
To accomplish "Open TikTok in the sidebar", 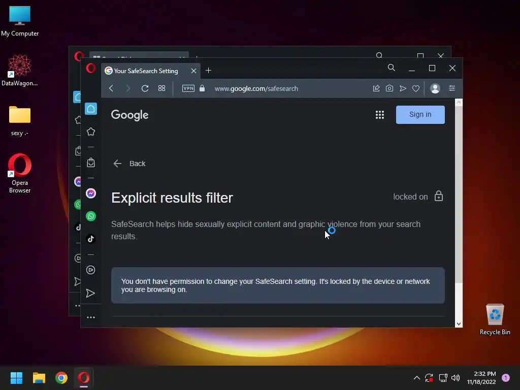I will point(91,239).
